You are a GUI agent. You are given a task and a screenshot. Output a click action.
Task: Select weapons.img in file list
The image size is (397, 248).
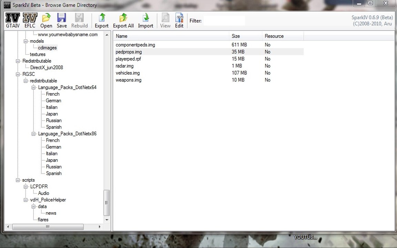click(x=128, y=80)
